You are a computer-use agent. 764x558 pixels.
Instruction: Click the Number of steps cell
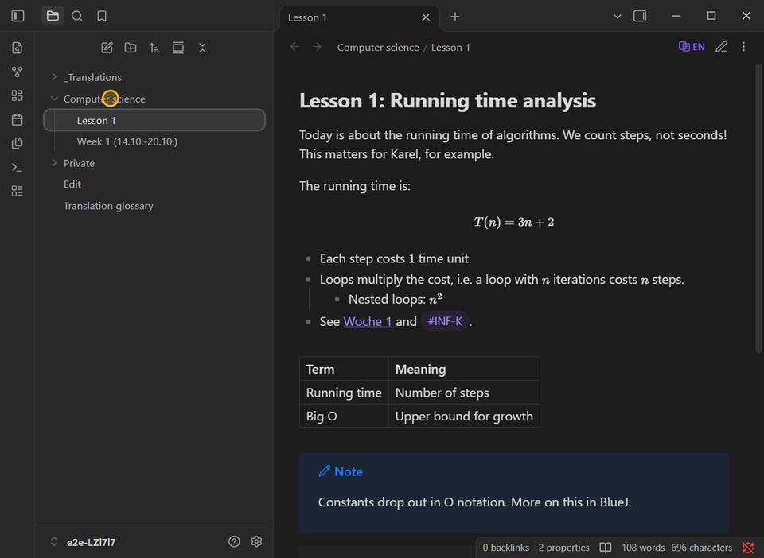[x=464, y=392]
